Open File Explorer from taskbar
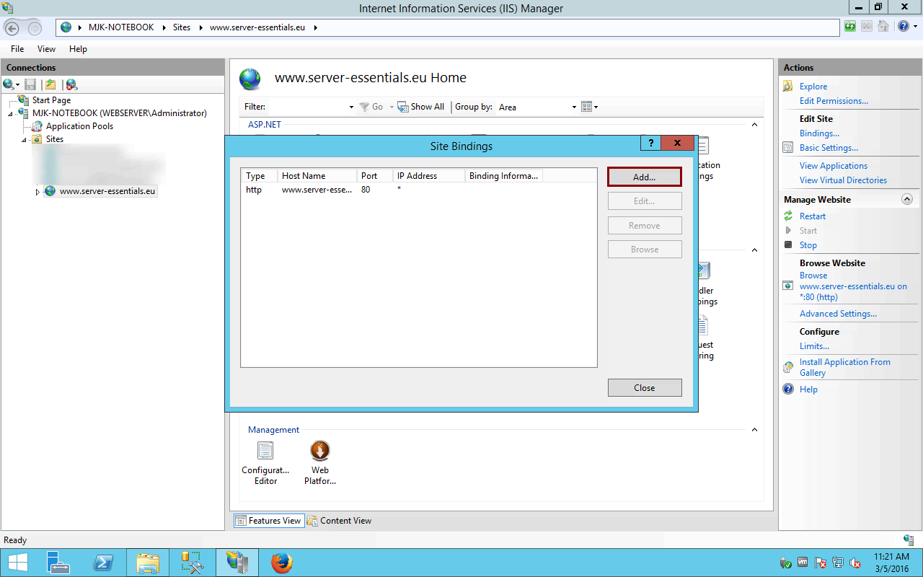This screenshot has width=923, height=577. pyautogui.click(x=148, y=563)
